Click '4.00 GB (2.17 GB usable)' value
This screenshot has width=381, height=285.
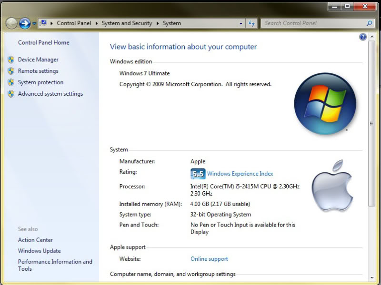[x=220, y=204]
